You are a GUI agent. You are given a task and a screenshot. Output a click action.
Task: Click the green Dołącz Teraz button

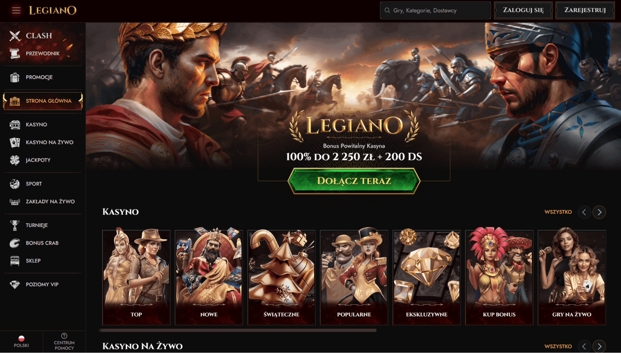tap(354, 181)
